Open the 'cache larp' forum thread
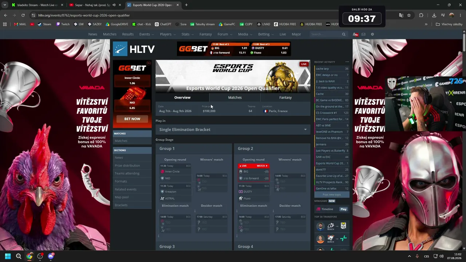This screenshot has height=262, width=466. [332, 69]
